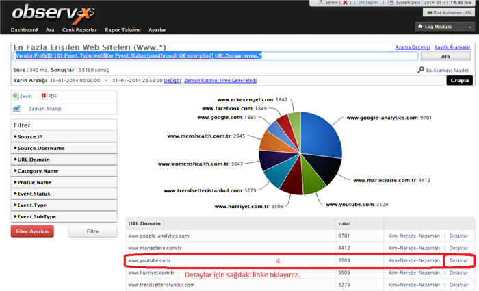Open the Ara menu item

(x=50, y=30)
